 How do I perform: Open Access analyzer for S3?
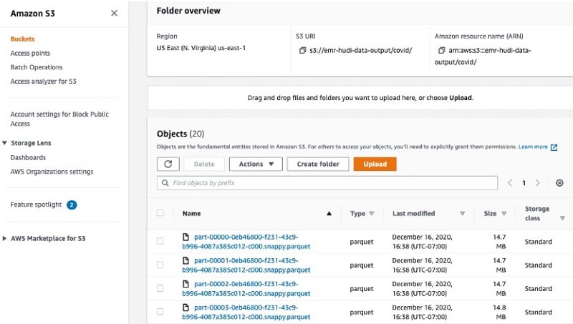tap(44, 82)
